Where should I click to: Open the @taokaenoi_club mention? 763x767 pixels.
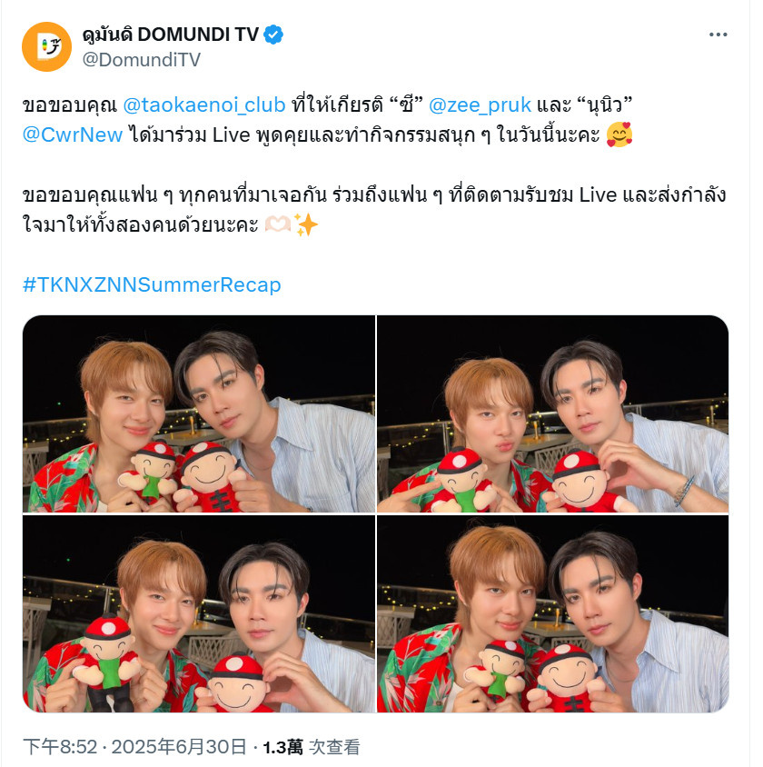(x=204, y=105)
